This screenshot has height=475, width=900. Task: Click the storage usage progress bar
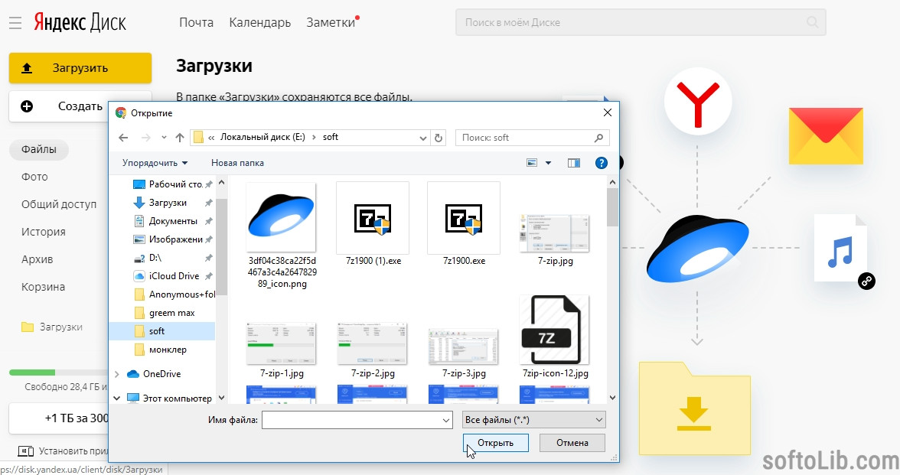(x=58, y=373)
